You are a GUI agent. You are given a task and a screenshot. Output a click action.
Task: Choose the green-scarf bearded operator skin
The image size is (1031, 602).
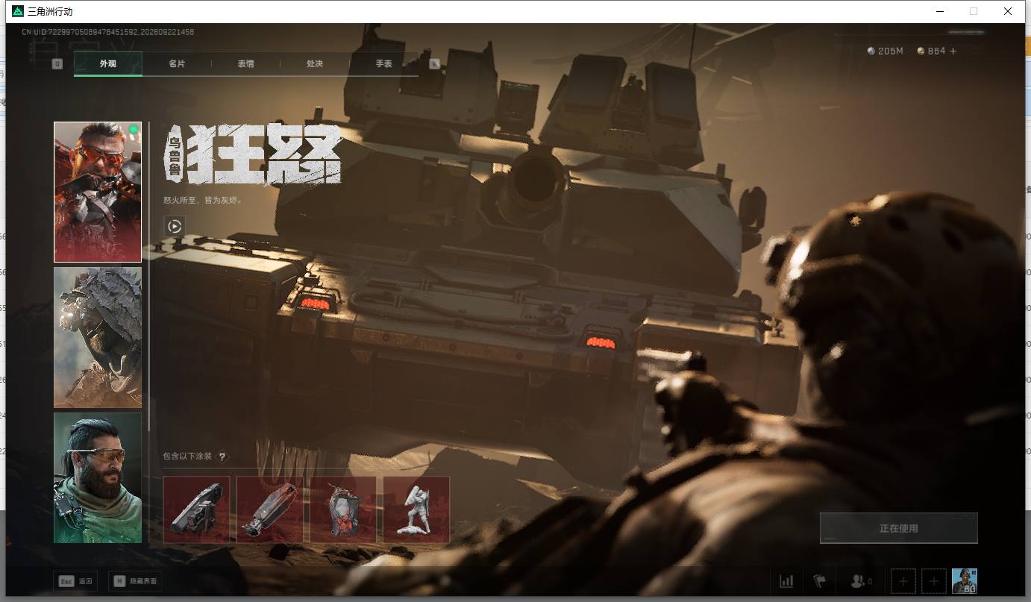pos(98,477)
